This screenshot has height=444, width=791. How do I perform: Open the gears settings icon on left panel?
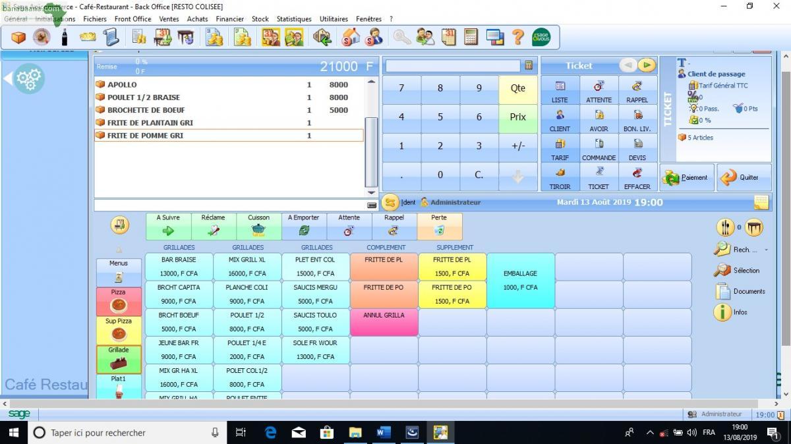[29, 79]
